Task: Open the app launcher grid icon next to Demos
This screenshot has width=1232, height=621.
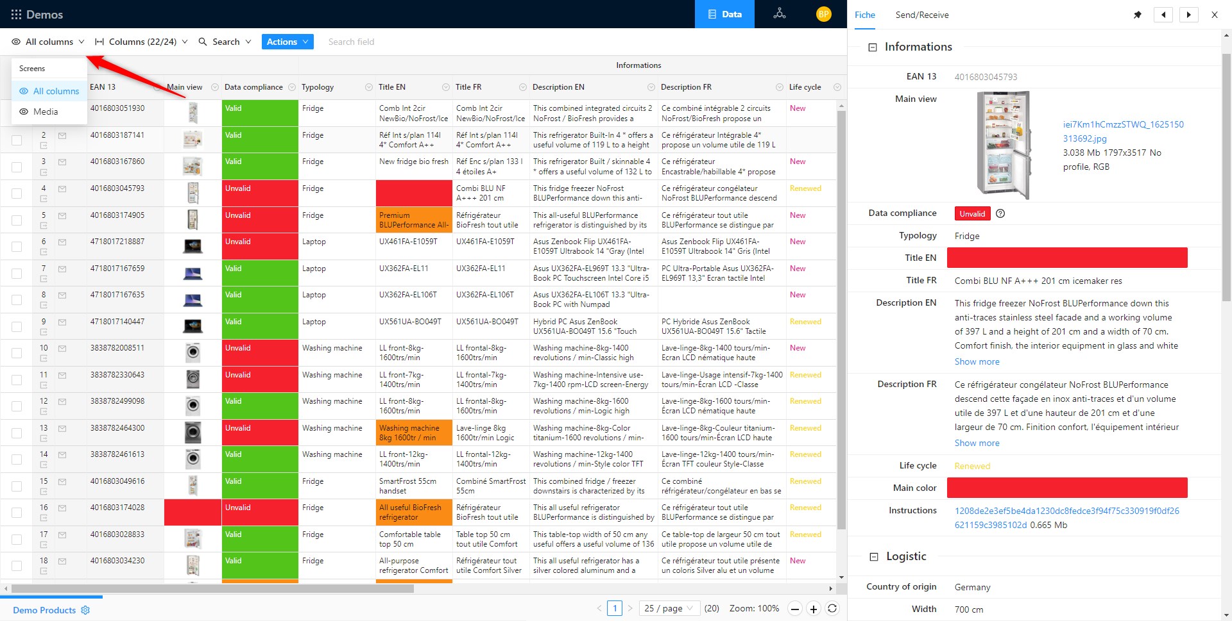Action: 15,14
